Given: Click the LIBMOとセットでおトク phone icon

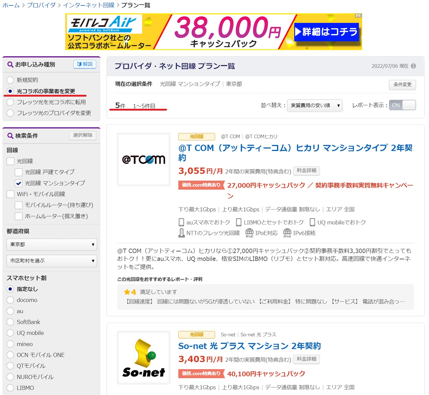Looking at the screenshot, I should coord(239,222).
